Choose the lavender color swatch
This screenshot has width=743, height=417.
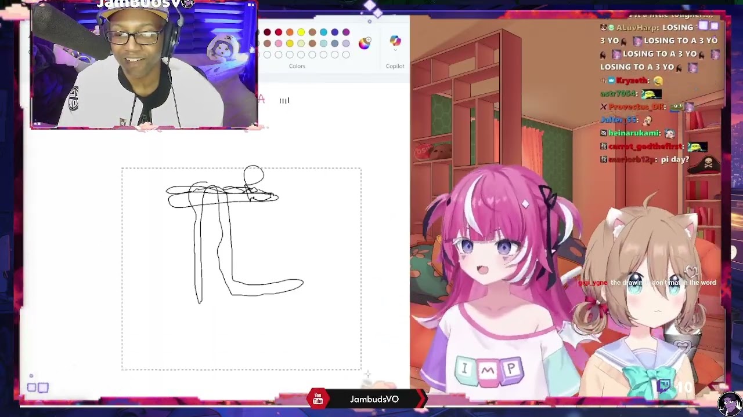(x=346, y=43)
